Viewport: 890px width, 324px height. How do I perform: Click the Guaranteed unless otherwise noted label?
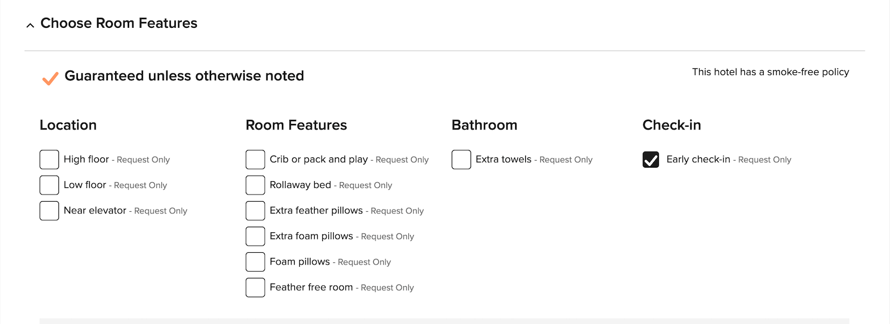tap(185, 76)
